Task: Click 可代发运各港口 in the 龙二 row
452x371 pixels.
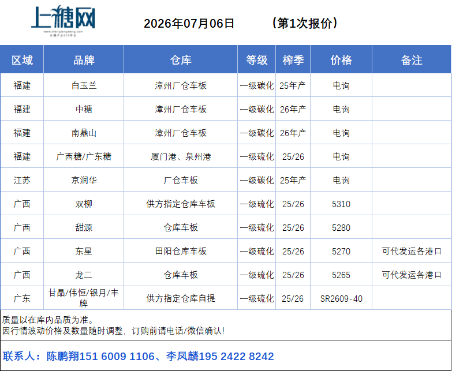Action: click(412, 275)
